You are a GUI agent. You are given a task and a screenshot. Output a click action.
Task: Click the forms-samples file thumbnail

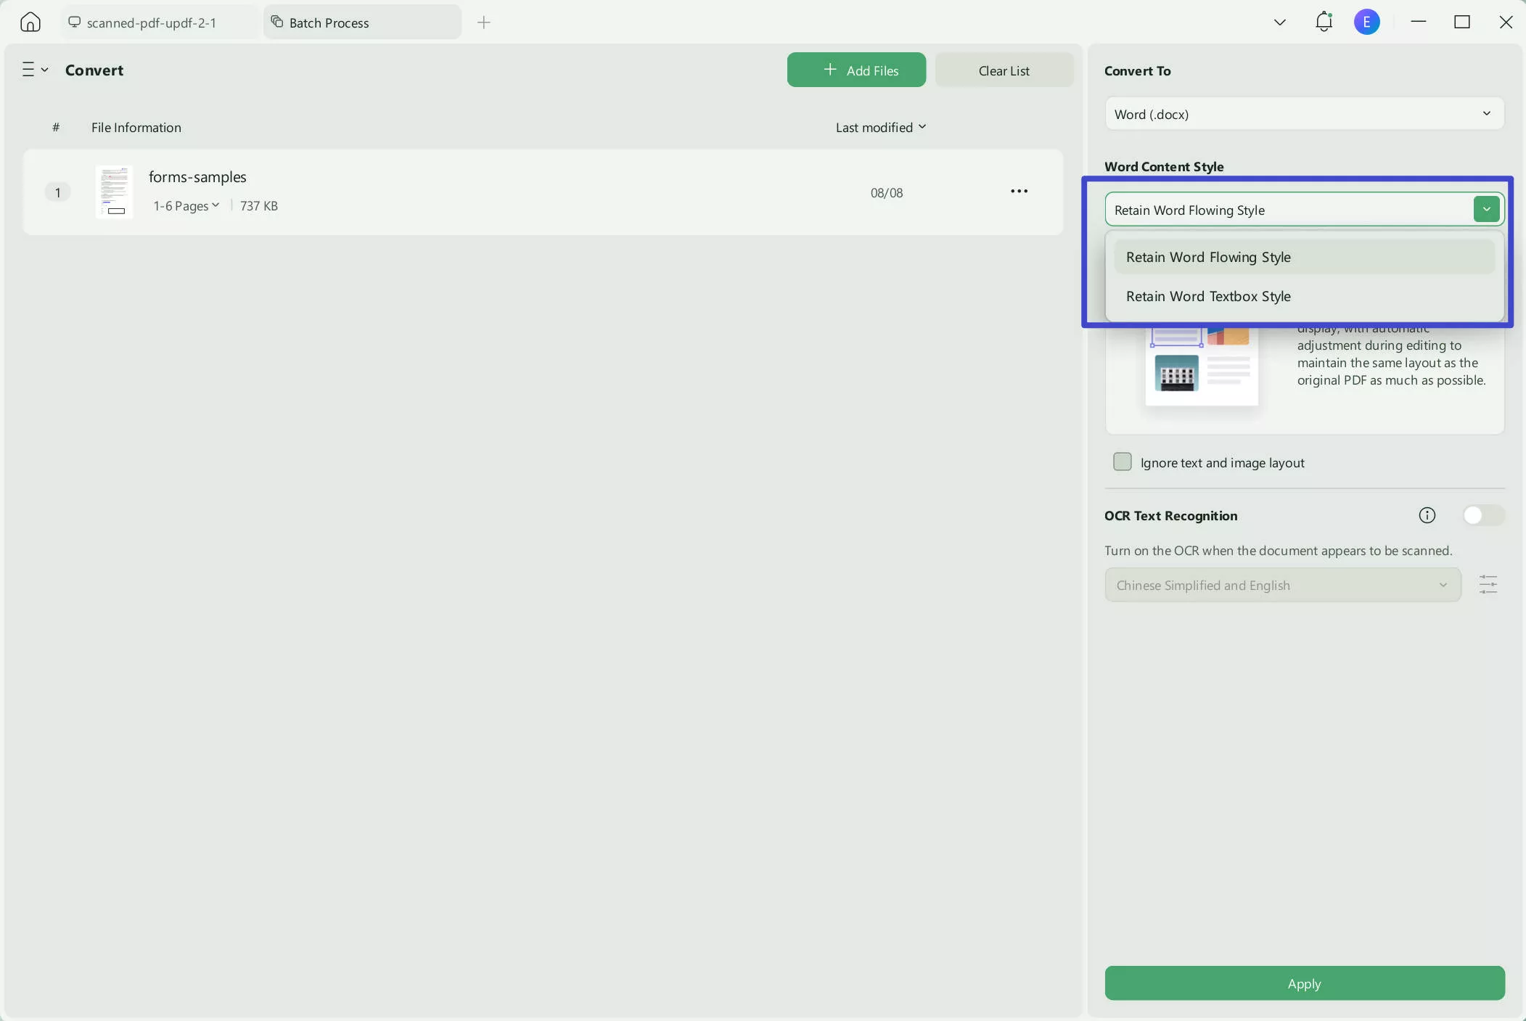(115, 192)
